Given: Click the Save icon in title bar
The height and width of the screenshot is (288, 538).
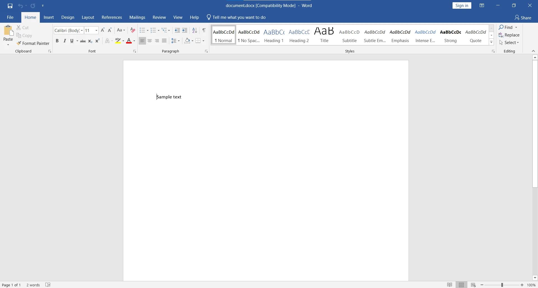Looking at the screenshot, I should 10,6.
